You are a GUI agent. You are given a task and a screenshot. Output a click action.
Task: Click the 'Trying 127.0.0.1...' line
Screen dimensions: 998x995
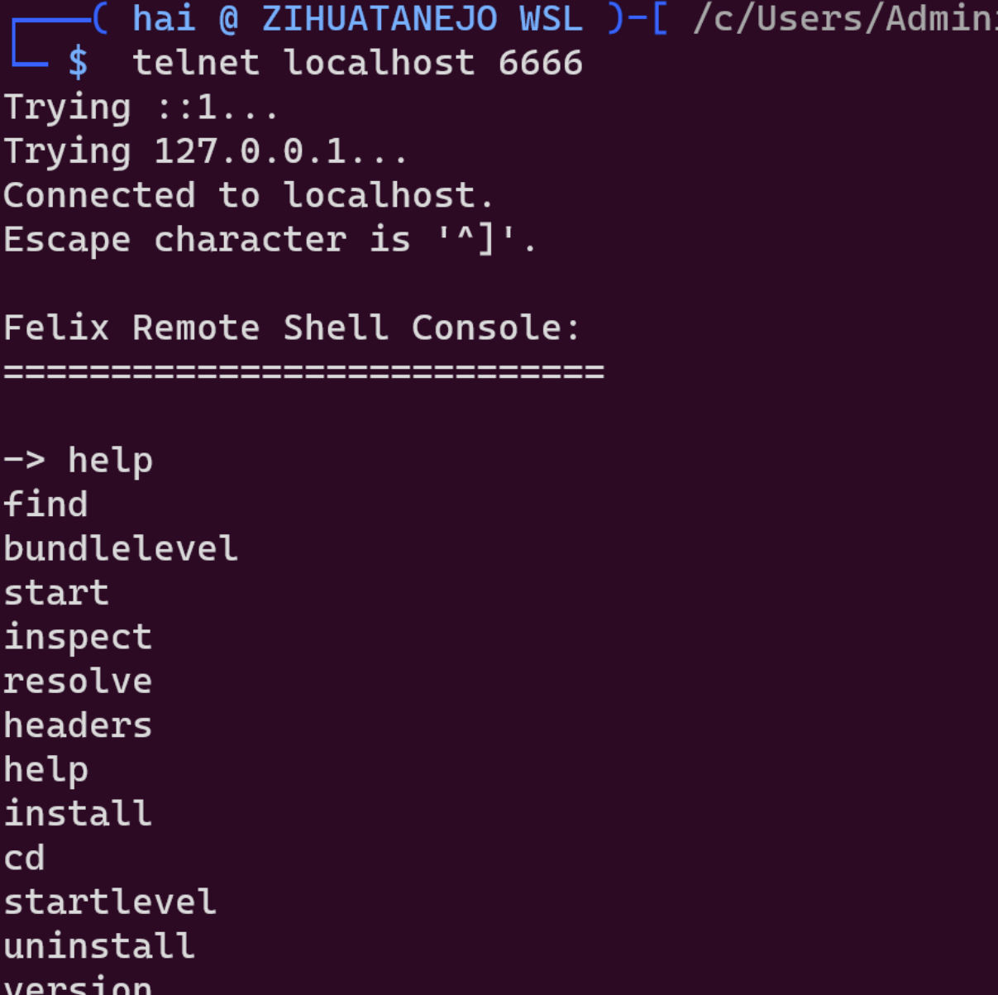(206, 151)
